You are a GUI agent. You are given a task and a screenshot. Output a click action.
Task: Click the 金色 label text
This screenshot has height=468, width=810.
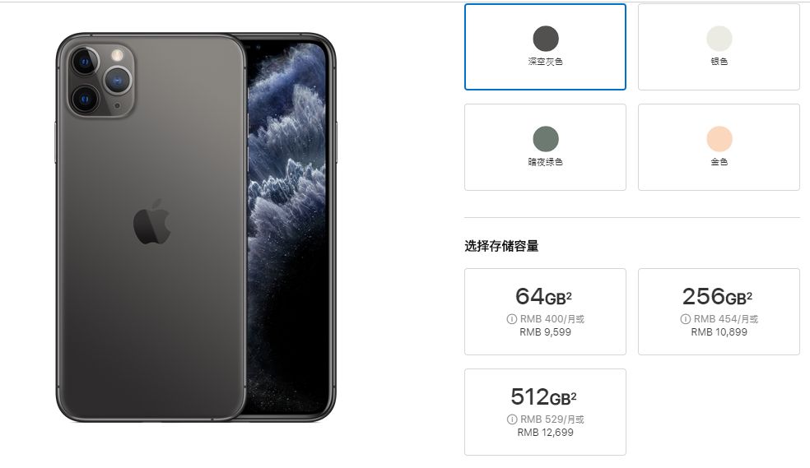click(719, 162)
